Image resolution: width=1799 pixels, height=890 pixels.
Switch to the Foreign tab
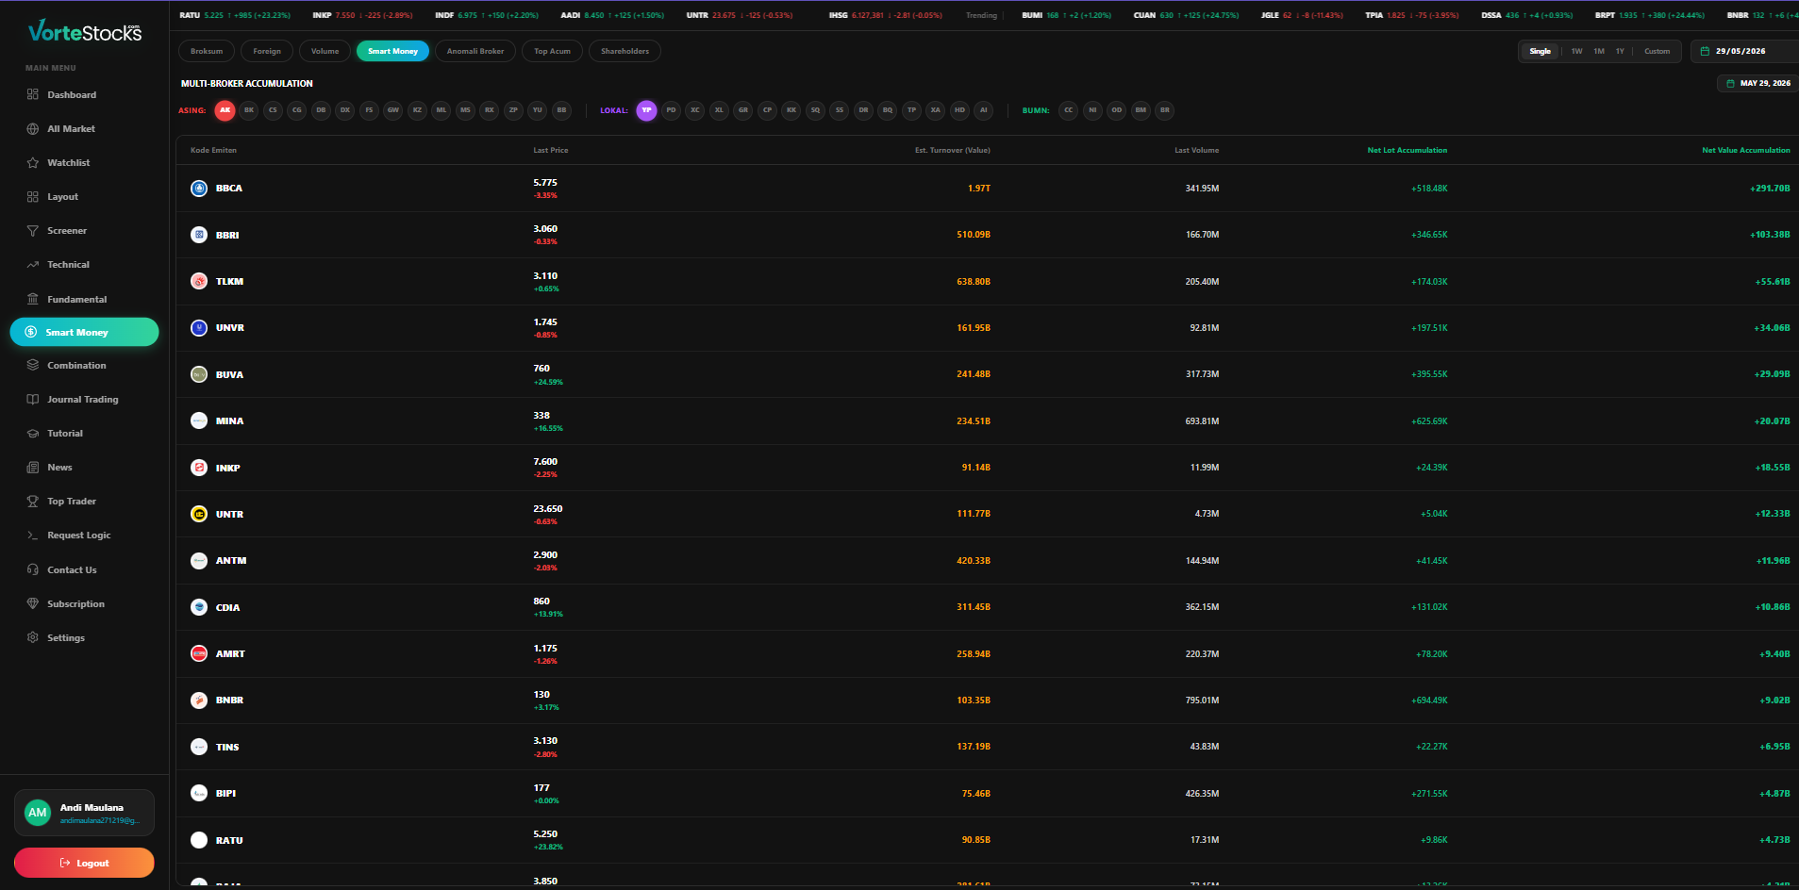coord(267,51)
